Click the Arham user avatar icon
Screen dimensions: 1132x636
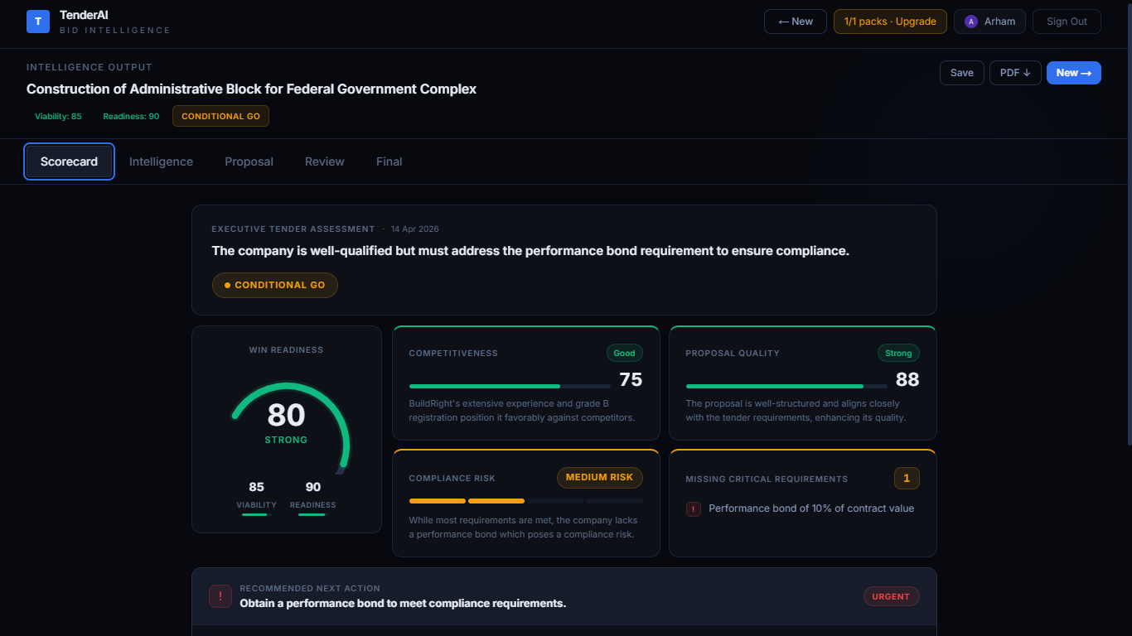[971, 22]
